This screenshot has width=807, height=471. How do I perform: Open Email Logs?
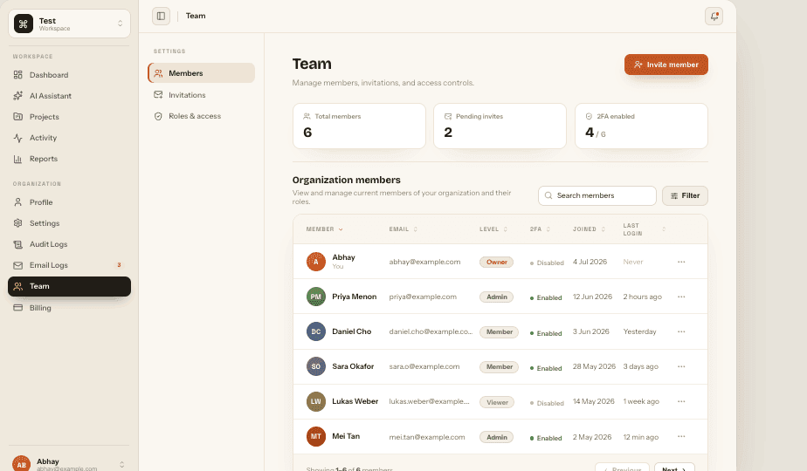point(70,265)
